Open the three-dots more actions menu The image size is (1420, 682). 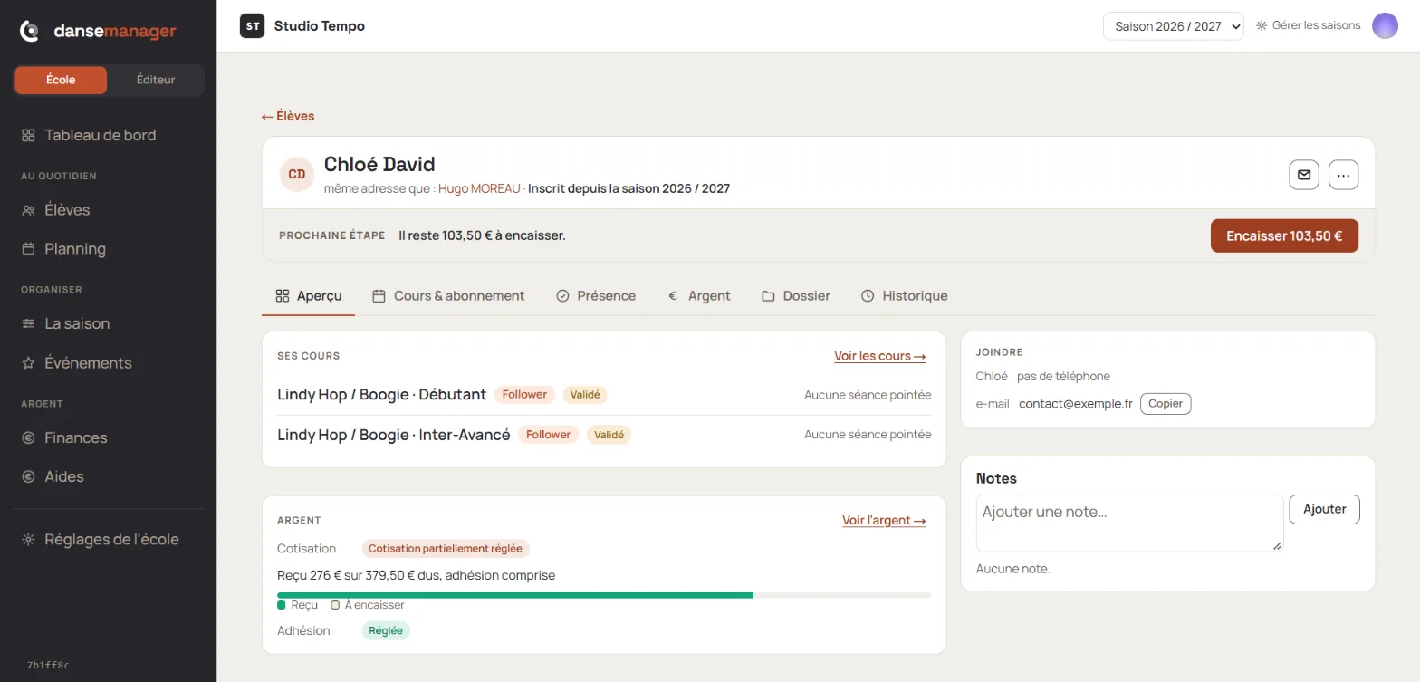1343,175
